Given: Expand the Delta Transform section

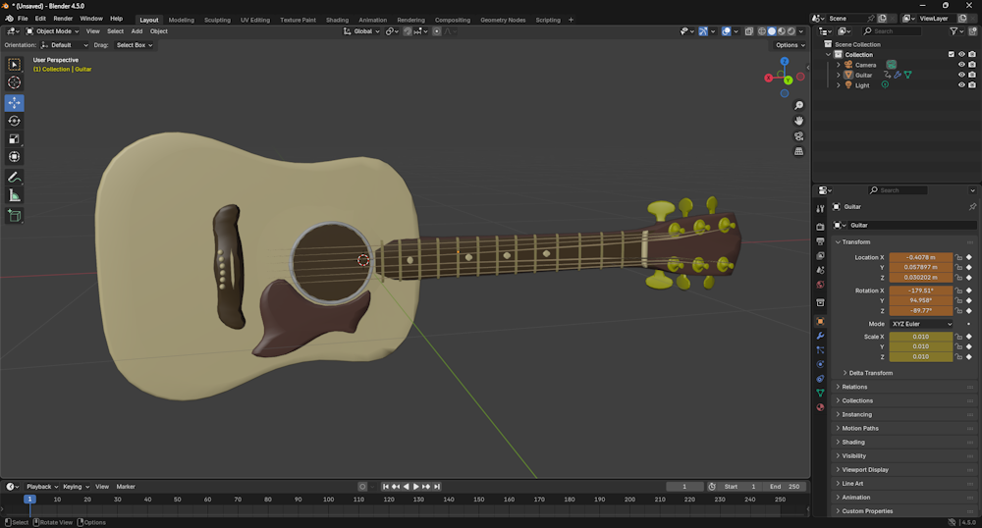Looking at the screenshot, I should click(871, 373).
